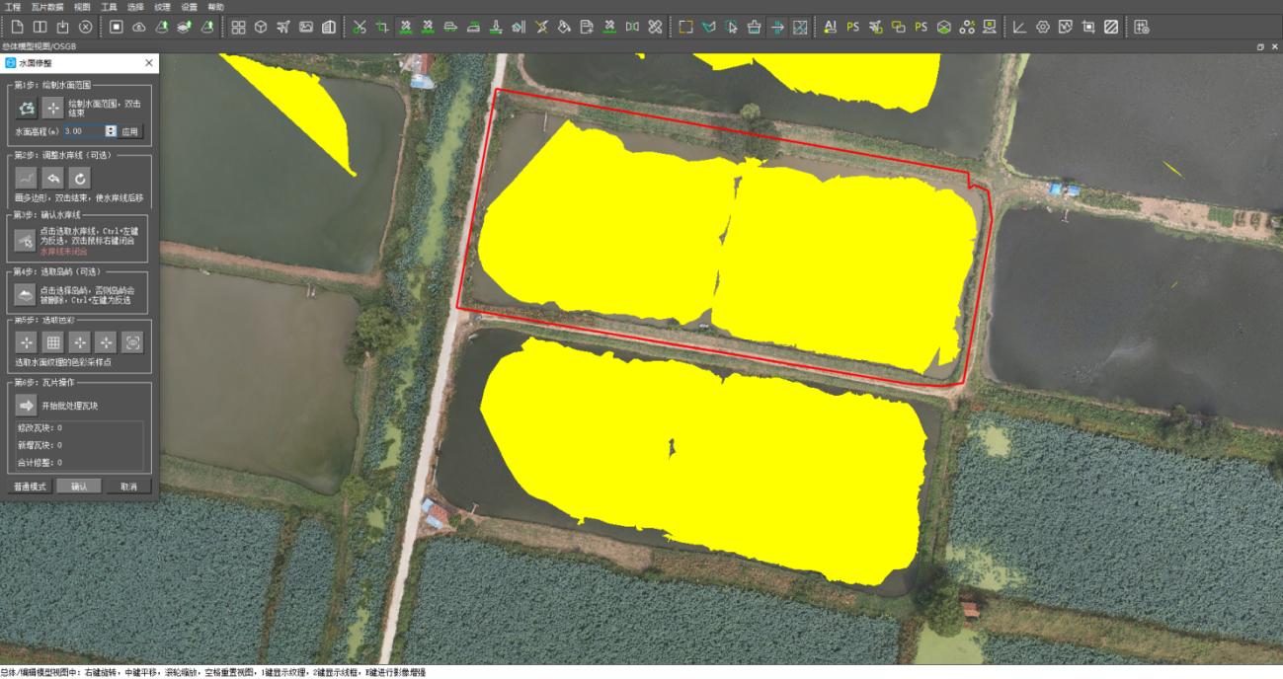
Task: Click the cloud upload toolbar icon
Action: pos(139,27)
